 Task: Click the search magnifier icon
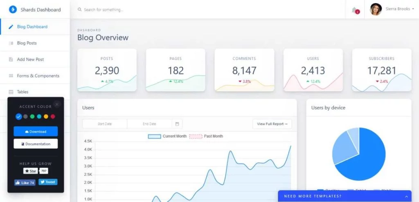[x=79, y=9]
